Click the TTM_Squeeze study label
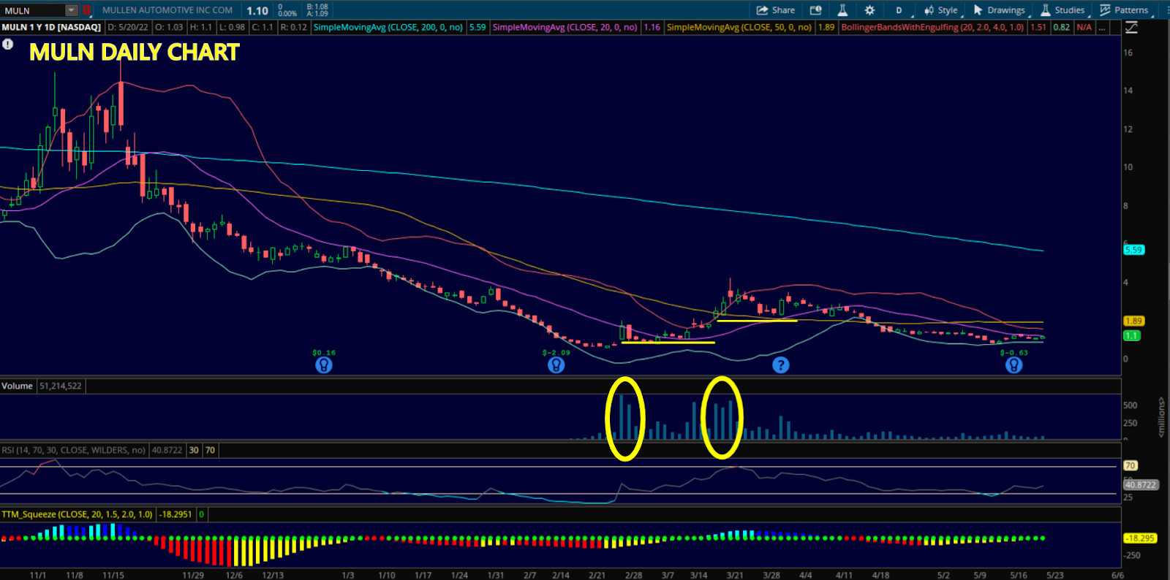 coord(77,514)
